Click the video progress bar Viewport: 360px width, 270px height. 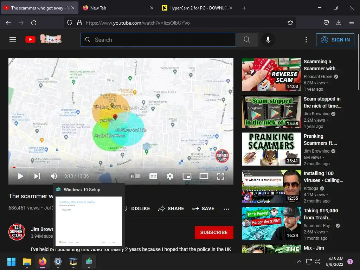tap(121, 167)
